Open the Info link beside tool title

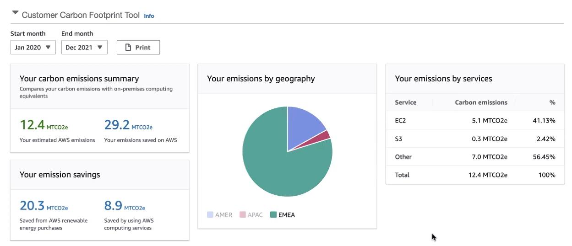[x=149, y=16]
